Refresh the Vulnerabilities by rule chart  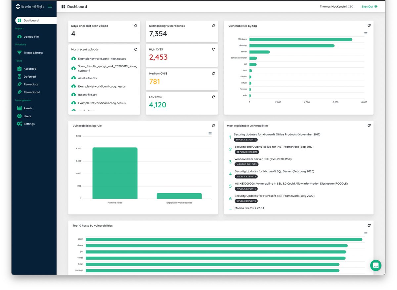(213, 126)
